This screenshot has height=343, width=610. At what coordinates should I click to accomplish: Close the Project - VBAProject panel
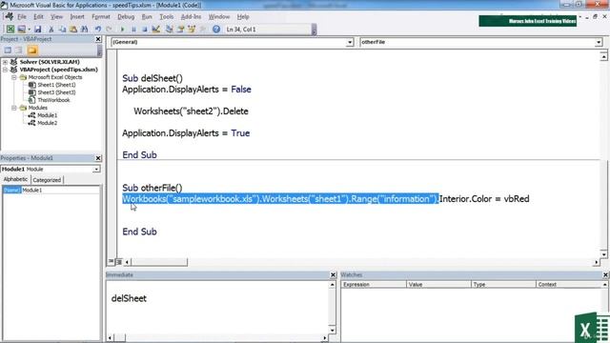(x=98, y=39)
